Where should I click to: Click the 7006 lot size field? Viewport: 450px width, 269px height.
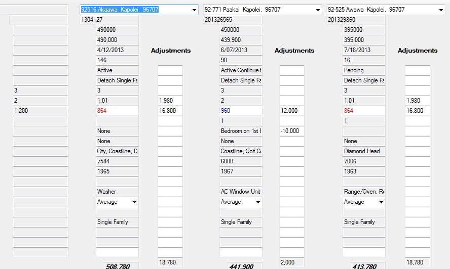coord(364,161)
